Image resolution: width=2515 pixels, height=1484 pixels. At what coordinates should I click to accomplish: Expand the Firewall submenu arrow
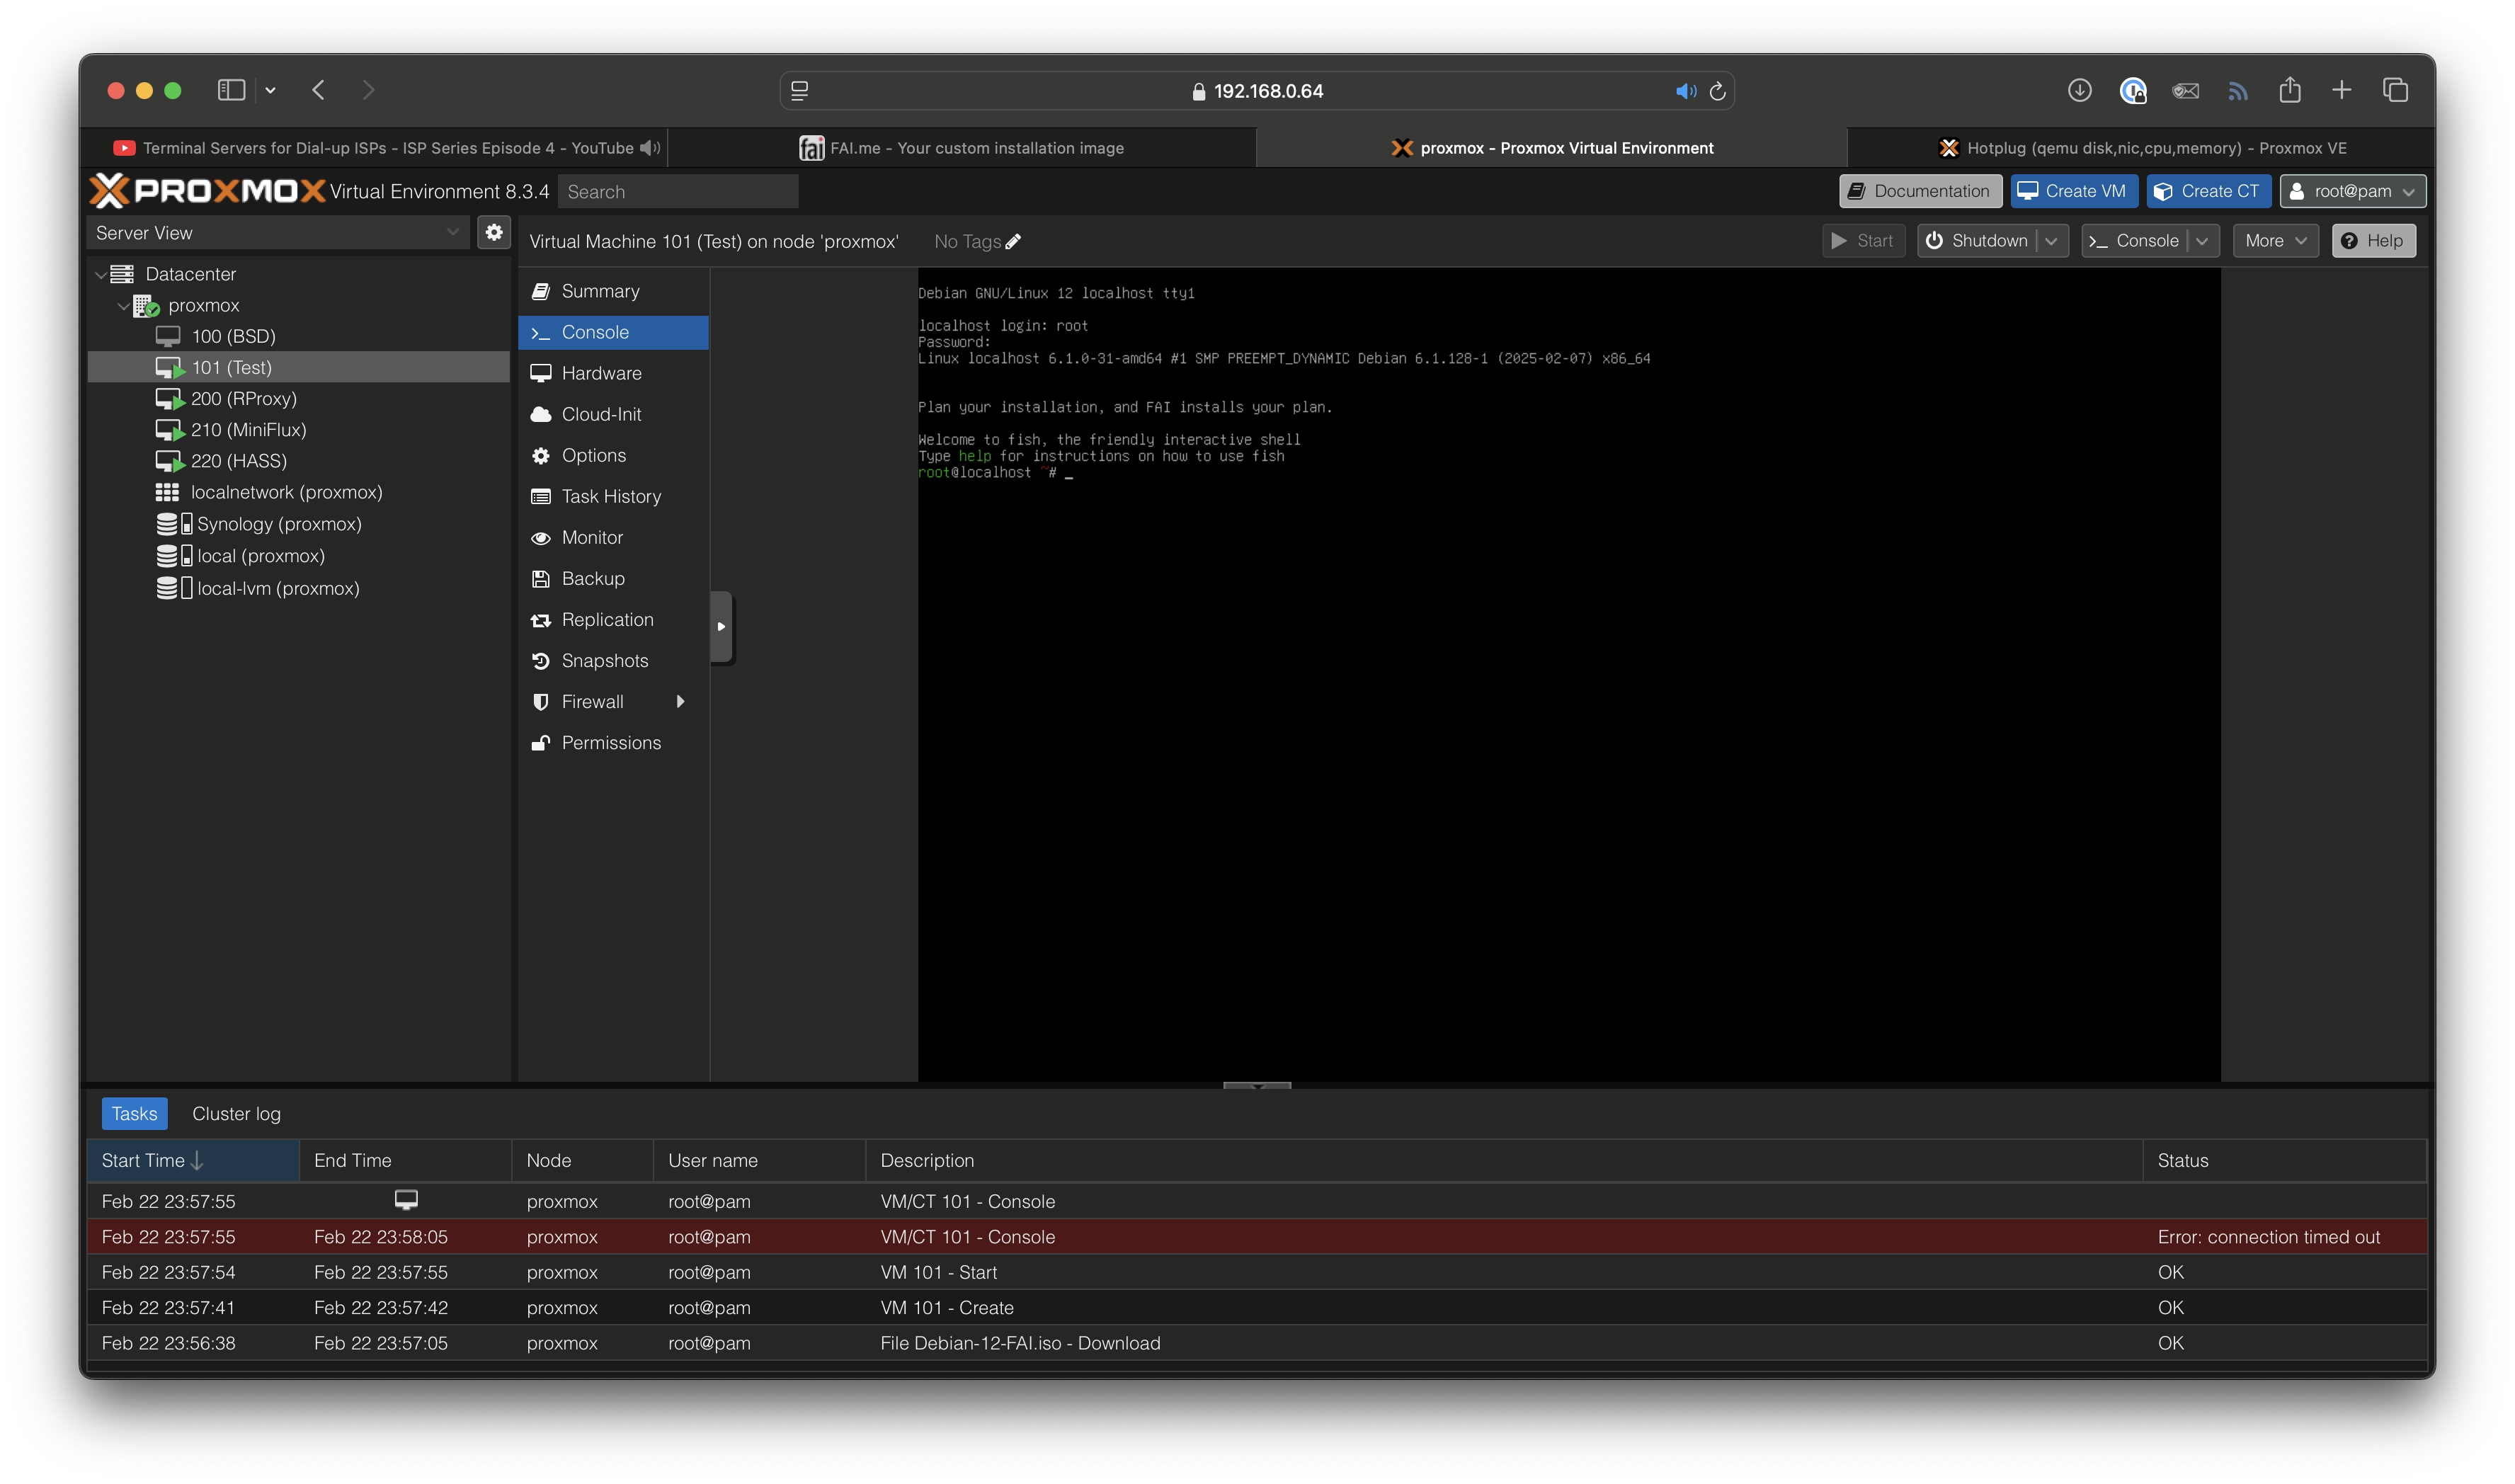(x=681, y=701)
